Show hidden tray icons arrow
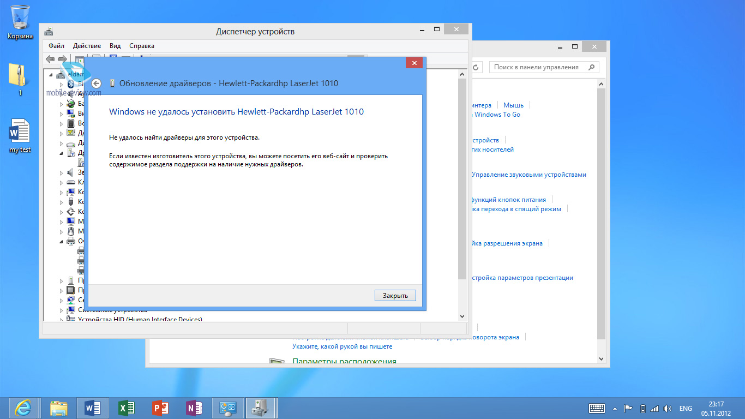745x419 pixels. [x=615, y=408]
